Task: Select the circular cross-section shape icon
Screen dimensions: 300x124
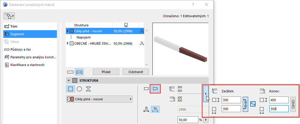Action: [x=80, y=89]
